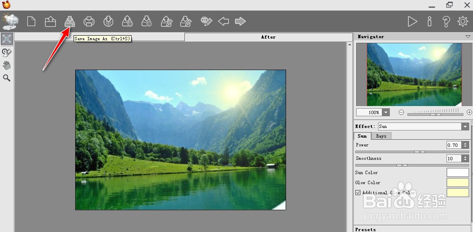The width and height of the screenshot is (473, 232).
Task: Undo the last action with the left arrow
Action: point(223,21)
